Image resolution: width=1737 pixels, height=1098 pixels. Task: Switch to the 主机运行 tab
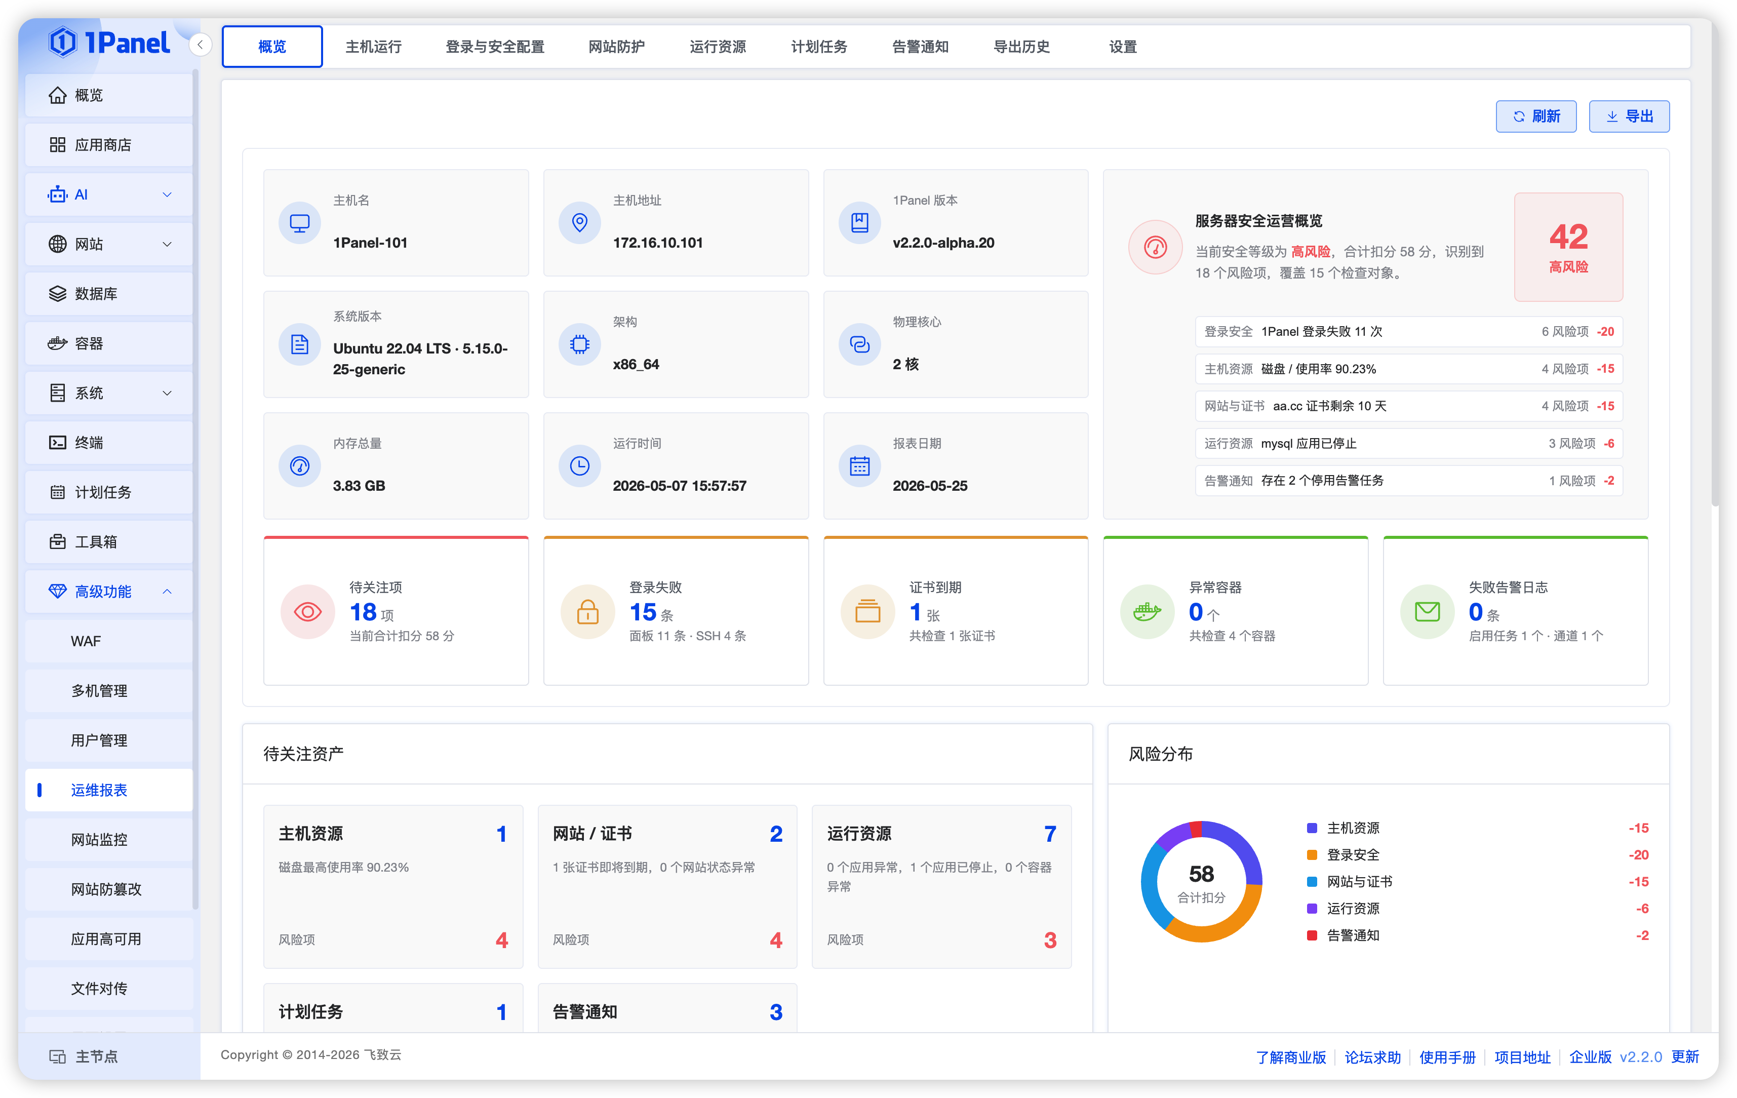(x=374, y=47)
